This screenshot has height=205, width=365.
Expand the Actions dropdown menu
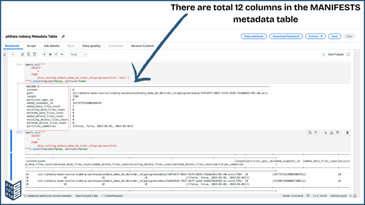(315, 36)
